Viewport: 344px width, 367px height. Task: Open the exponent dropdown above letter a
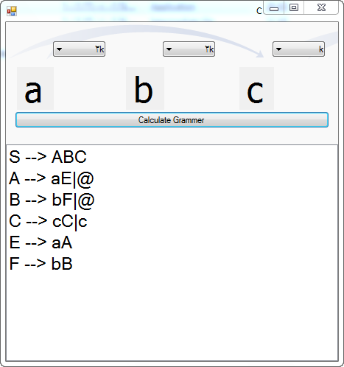tap(79, 49)
